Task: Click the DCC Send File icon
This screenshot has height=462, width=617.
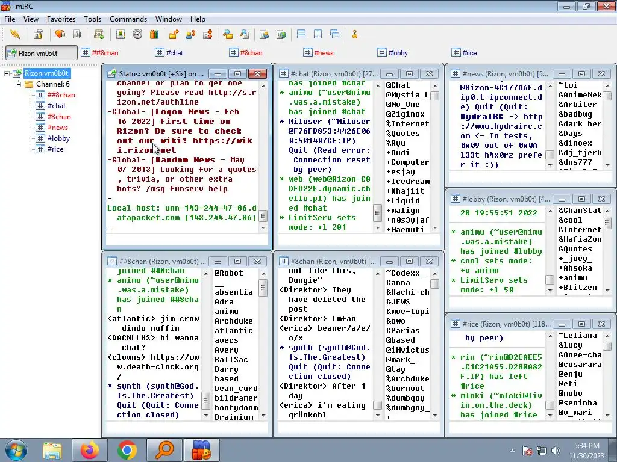Action: (174, 34)
